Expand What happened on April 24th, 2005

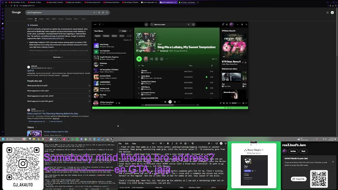point(59,96)
